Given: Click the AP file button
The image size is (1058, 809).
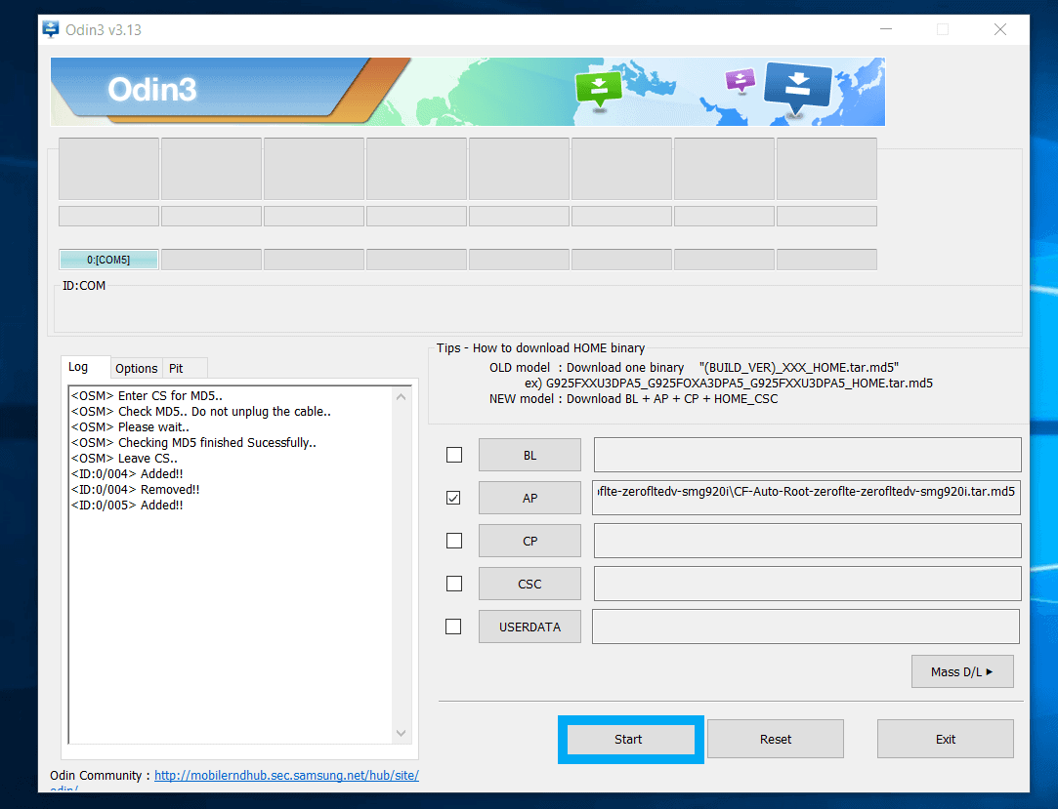Looking at the screenshot, I should tap(529, 499).
